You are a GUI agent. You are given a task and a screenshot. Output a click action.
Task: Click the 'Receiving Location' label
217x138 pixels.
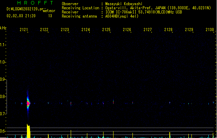[80, 8]
